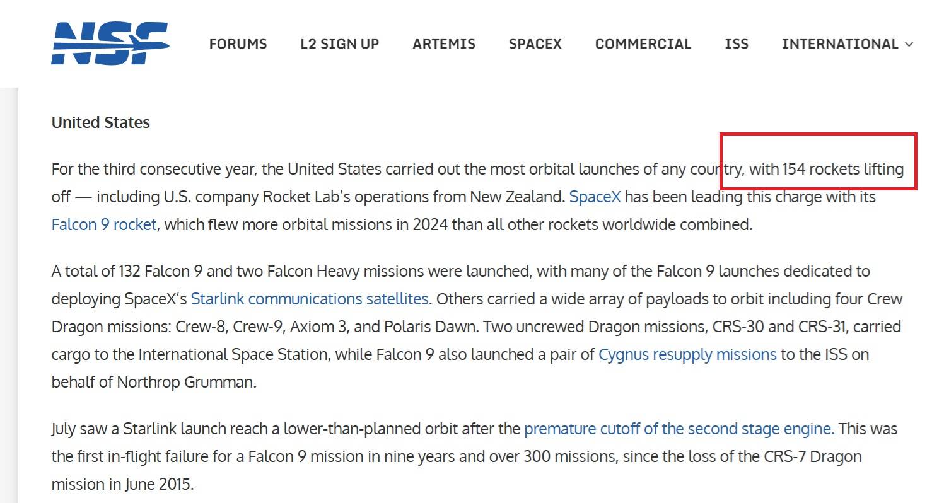
Task: Open the L2 SIGN UP page
Action: (340, 44)
